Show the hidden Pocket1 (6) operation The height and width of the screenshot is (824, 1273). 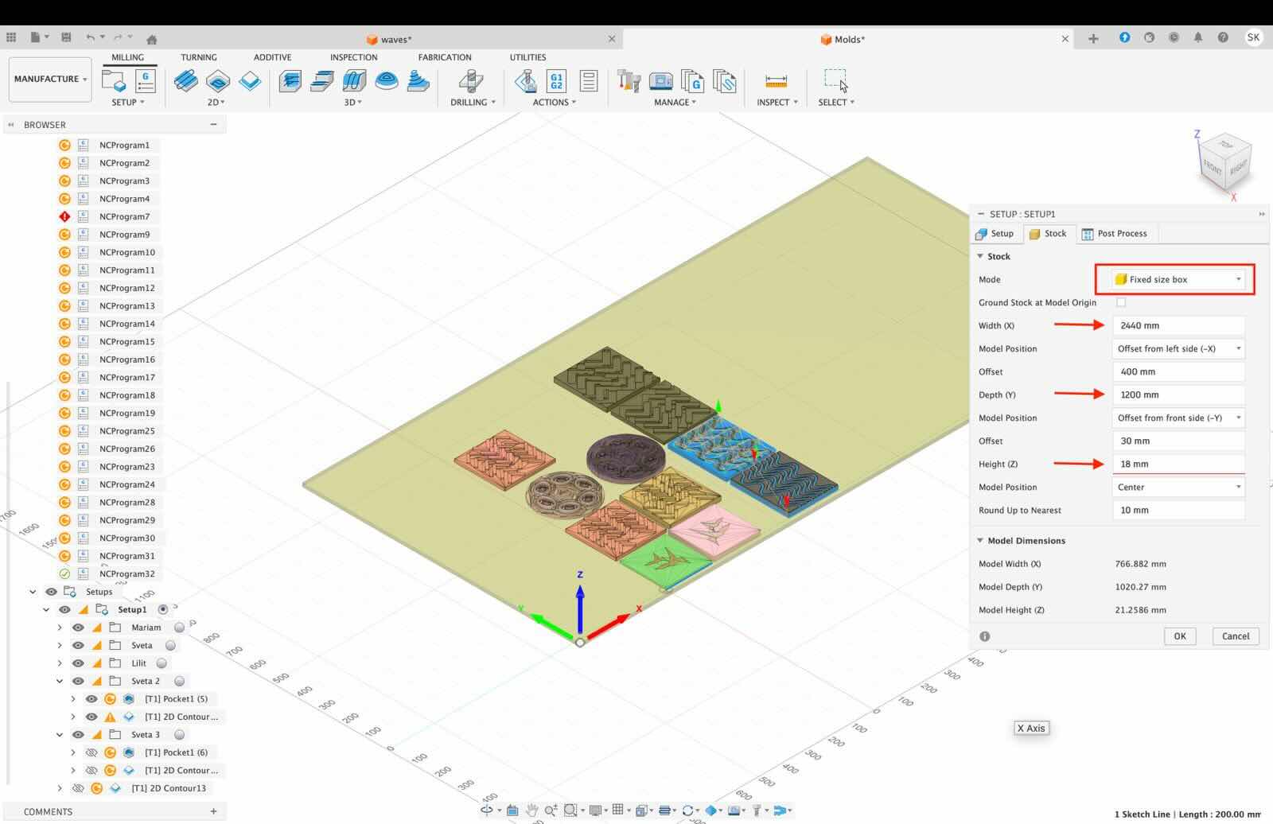point(91,752)
